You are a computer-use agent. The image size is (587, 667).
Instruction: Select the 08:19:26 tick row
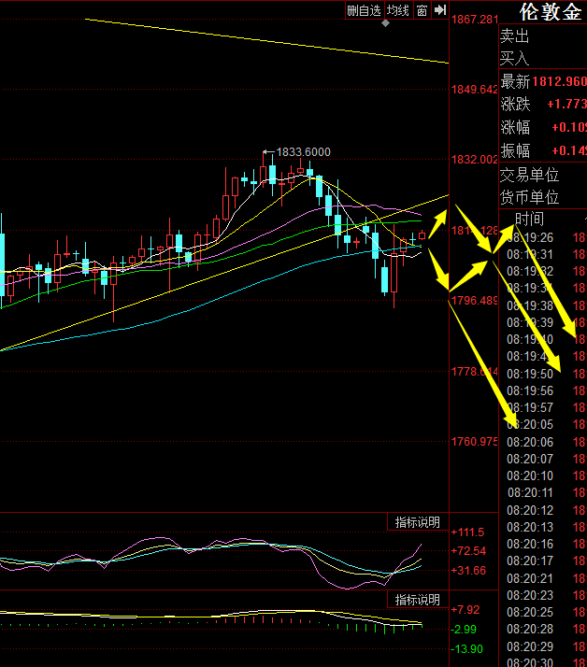530,237
